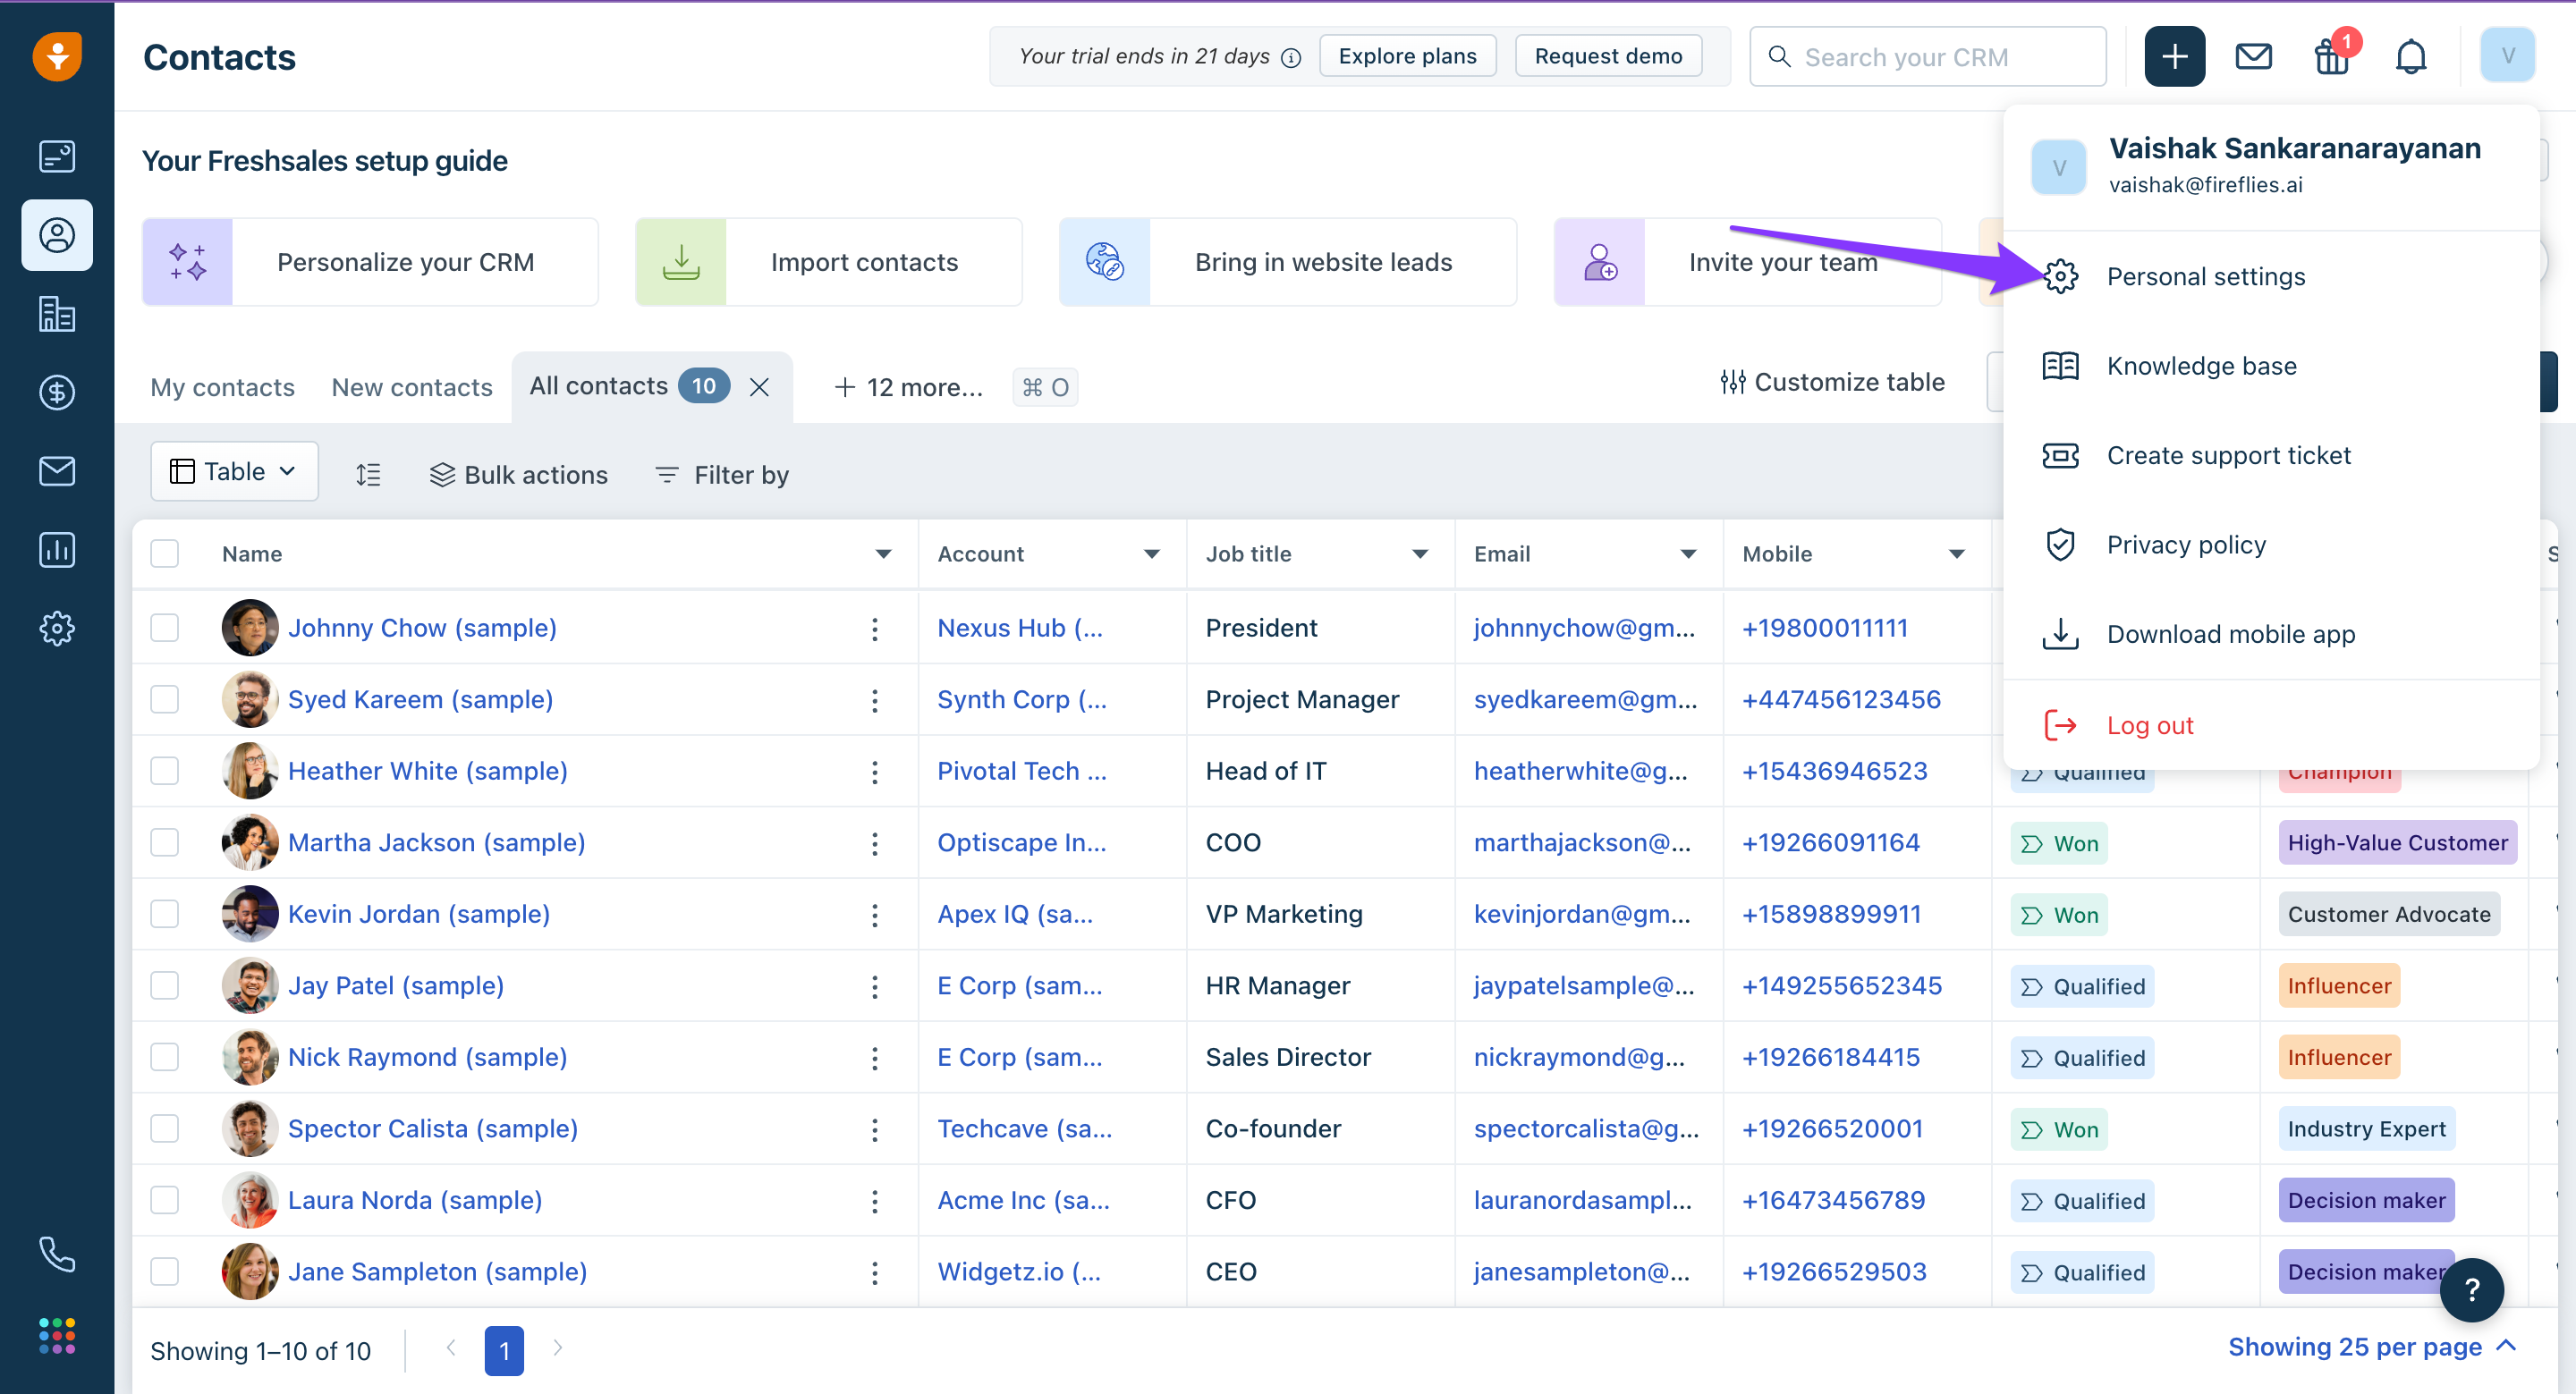
Task: Open the header mail envelope icon
Action: click(x=2253, y=56)
